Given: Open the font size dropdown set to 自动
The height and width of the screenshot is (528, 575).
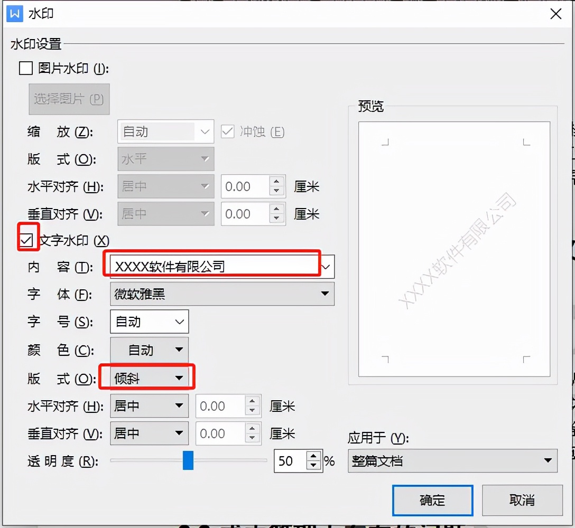Looking at the screenshot, I should (150, 322).
